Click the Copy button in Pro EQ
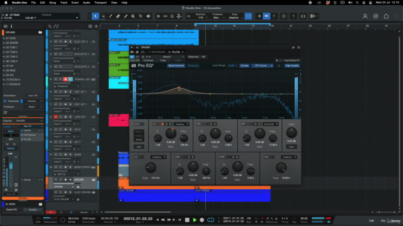This screenshot has height=226, width=403. coord(163,60)
